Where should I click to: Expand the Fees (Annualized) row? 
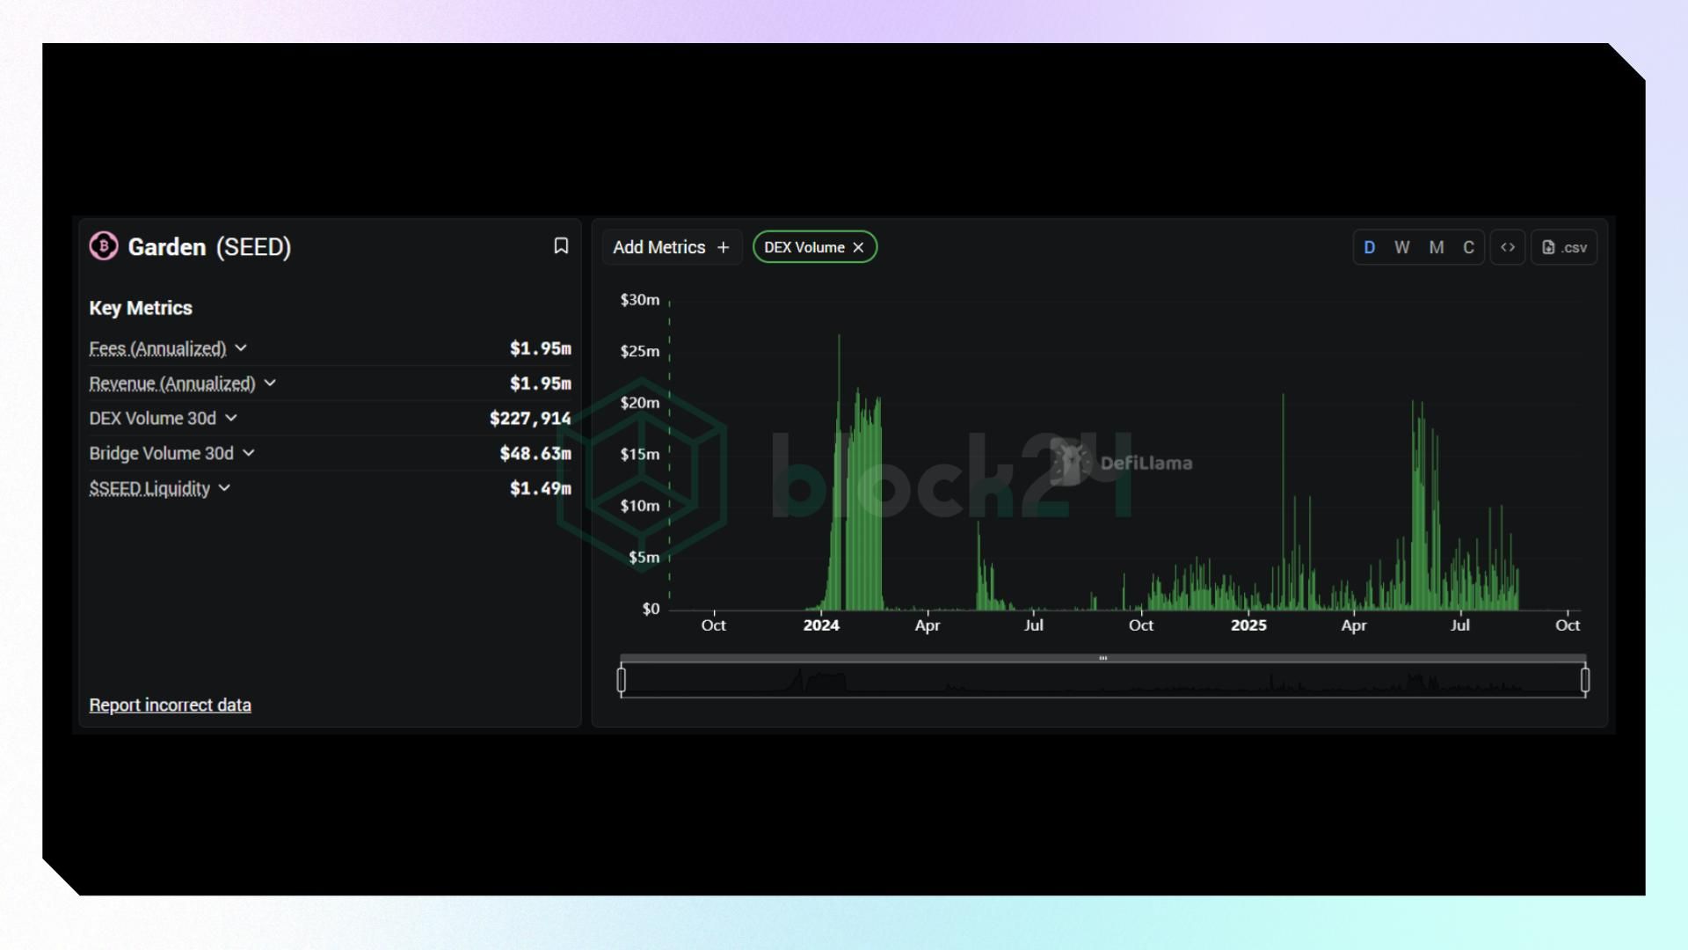point(241,348)
